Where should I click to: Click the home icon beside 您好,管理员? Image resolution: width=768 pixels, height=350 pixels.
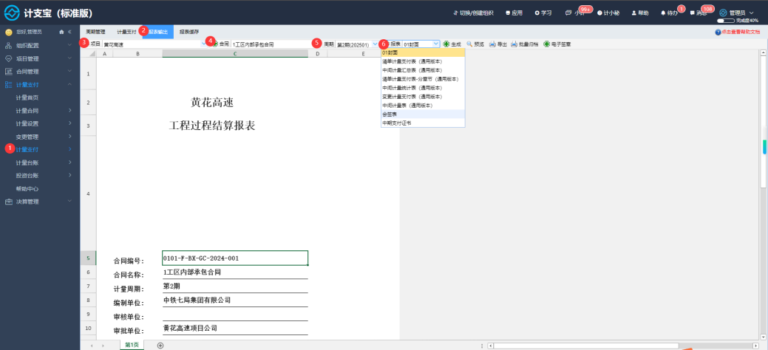coord(61,32)
